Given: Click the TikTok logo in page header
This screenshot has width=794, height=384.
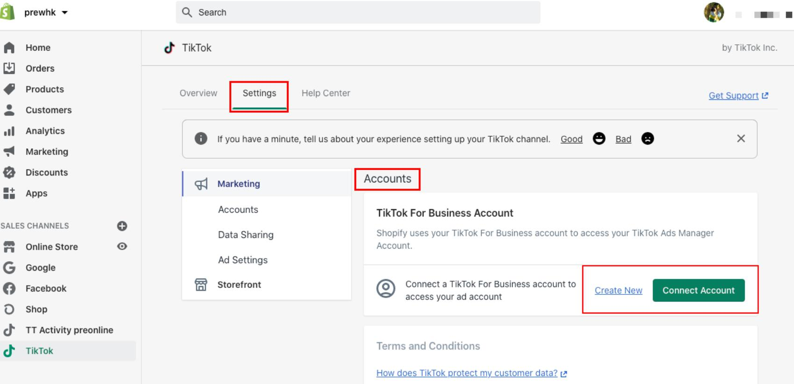Looking at the screenshot, I should click(x=169, y=48).
